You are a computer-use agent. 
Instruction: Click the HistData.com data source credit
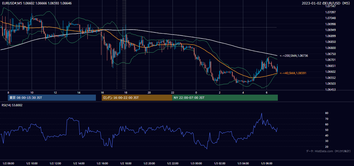pos(328,151)
